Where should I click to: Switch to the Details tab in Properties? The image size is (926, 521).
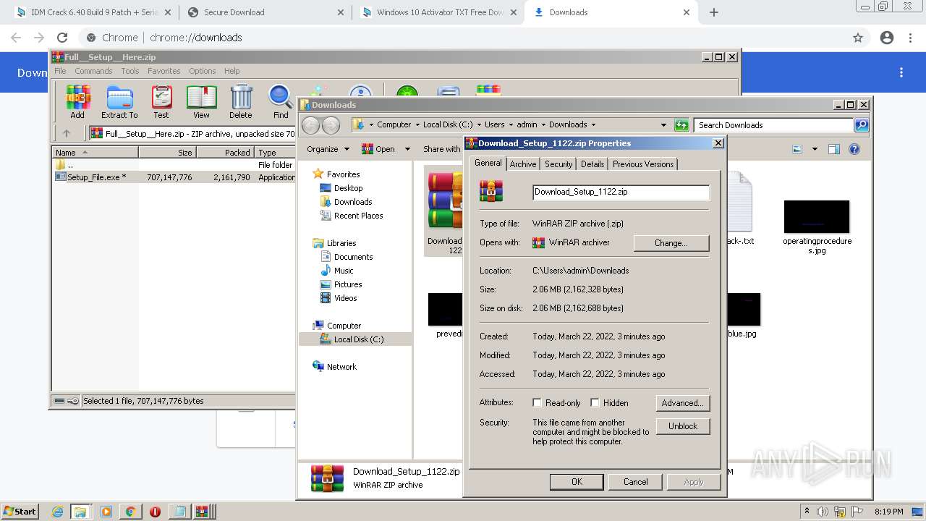point(592,164)
